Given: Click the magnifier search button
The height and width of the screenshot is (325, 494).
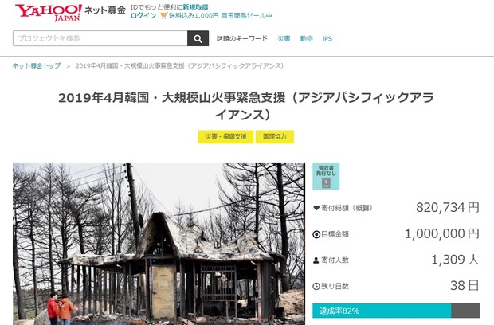Looking at the screenshot, I should click(x=198, y=38).
